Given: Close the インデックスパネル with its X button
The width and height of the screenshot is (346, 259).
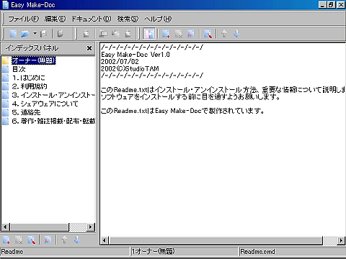Looking at the screenshot, I should [x=89, y=48].
